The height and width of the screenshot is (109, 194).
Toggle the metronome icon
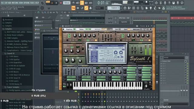73,3
